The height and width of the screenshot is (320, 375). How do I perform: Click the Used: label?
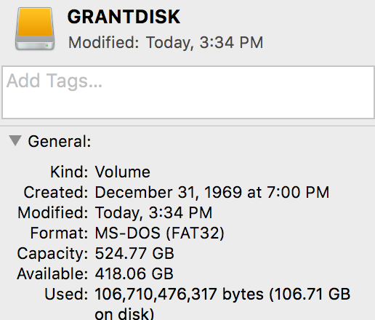(66, 294)
